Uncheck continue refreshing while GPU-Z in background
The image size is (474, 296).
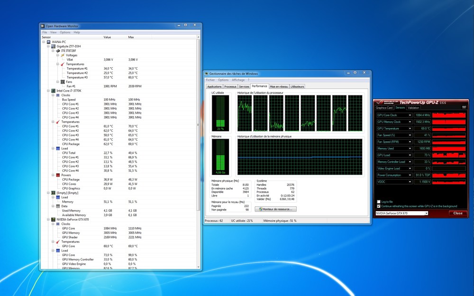tap(378, 206)
